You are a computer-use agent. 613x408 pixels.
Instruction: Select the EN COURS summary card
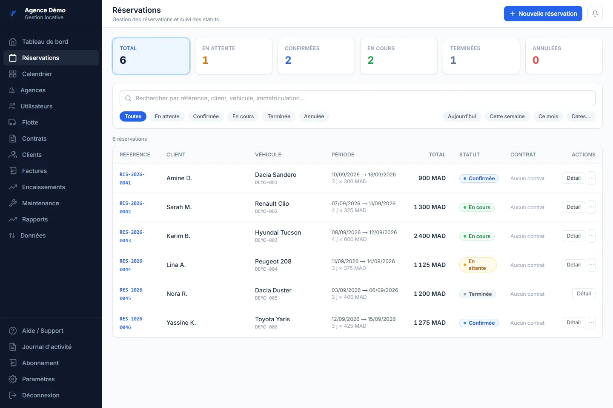coord(399,56)
